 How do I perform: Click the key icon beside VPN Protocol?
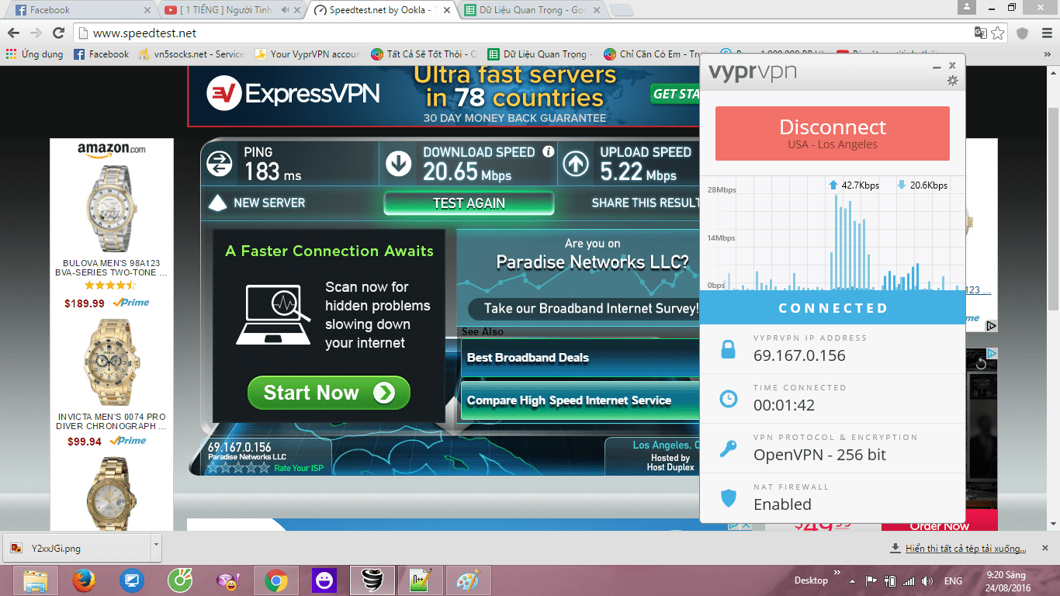pos(728,449)
